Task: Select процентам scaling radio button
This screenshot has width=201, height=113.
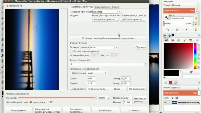Action: (x=31, y=102)
